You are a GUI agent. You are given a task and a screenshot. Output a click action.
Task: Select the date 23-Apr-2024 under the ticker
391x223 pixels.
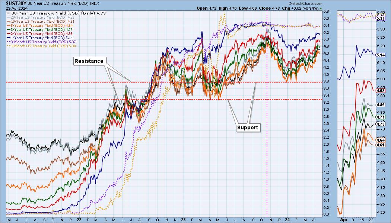pos(17,9)
